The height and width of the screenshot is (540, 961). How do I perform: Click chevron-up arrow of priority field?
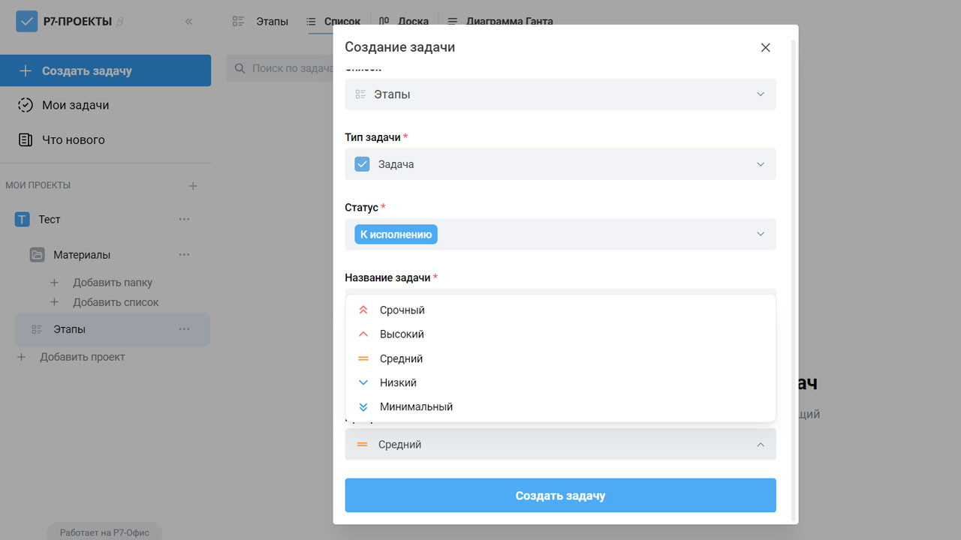pos(761,445)
